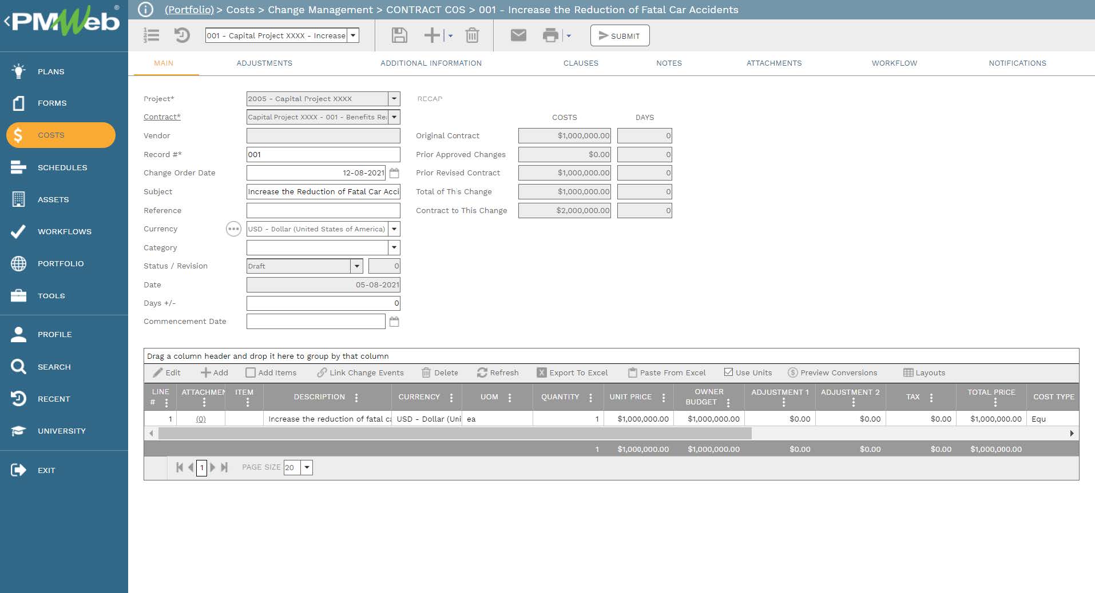Tick the Add Items checkbox
The width and height of the screenshot is (1095, 593).
[x=251, y=372]
